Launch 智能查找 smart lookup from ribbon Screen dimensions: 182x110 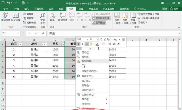(43, 18)
